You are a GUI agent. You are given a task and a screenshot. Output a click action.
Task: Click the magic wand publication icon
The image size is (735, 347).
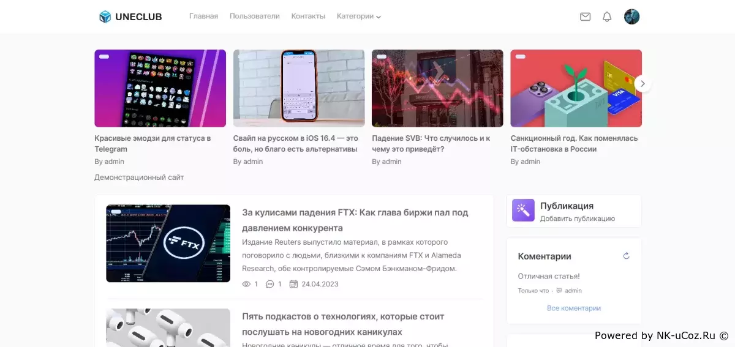coord(523,211)
